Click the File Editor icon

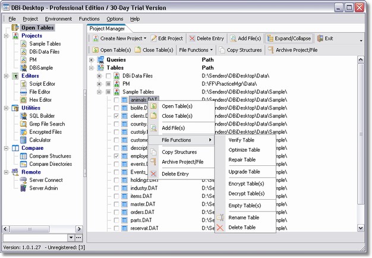(23, 92)
